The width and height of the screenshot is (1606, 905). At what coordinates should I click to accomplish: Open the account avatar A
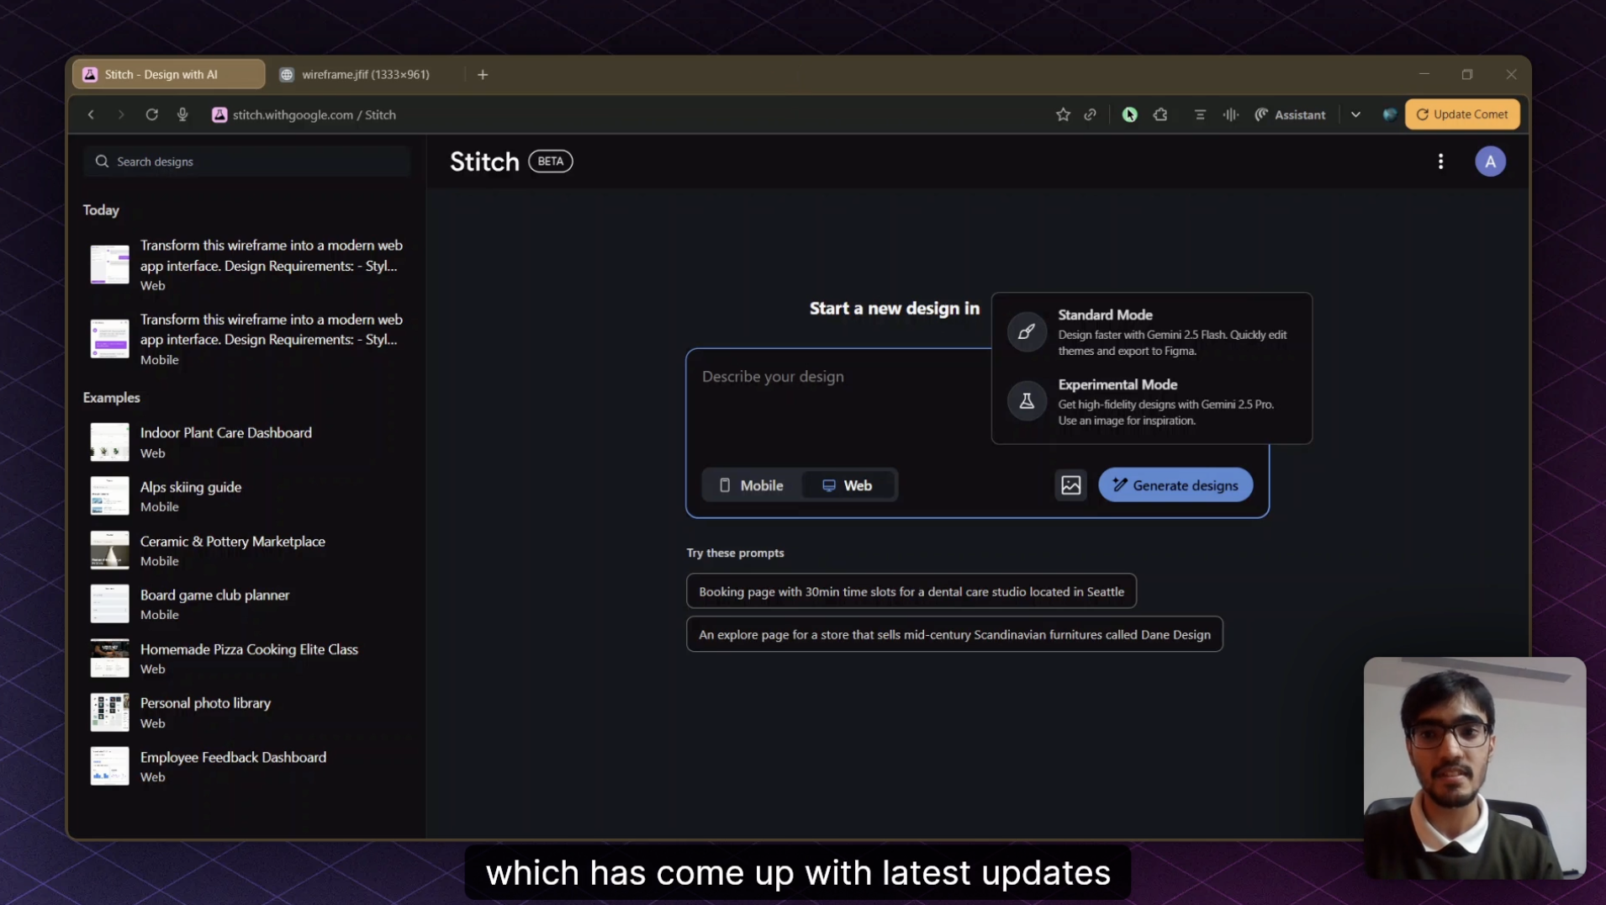[1490, 161]
